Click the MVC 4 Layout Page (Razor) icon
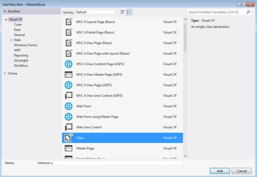 69,22
